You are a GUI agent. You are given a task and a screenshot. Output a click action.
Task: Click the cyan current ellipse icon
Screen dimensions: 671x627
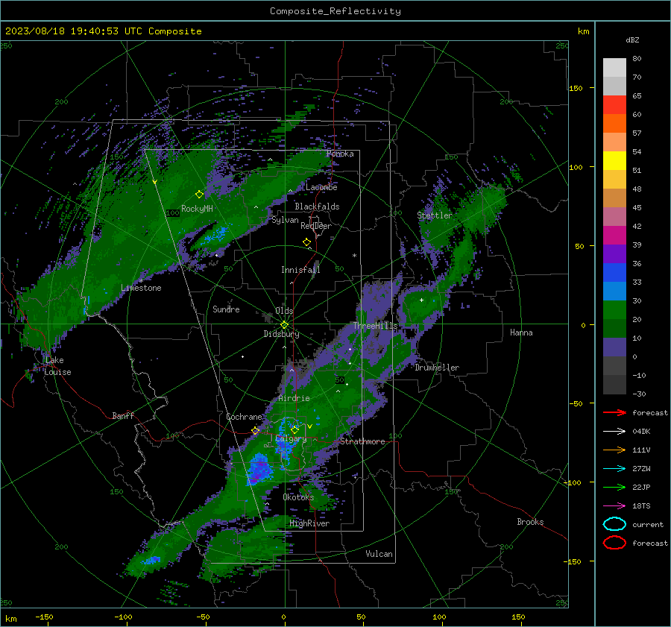pos(614,524)
